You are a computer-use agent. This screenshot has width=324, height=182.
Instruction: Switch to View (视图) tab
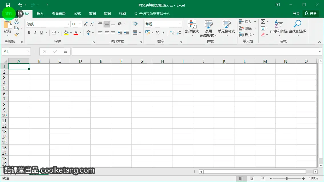(123, 14)
